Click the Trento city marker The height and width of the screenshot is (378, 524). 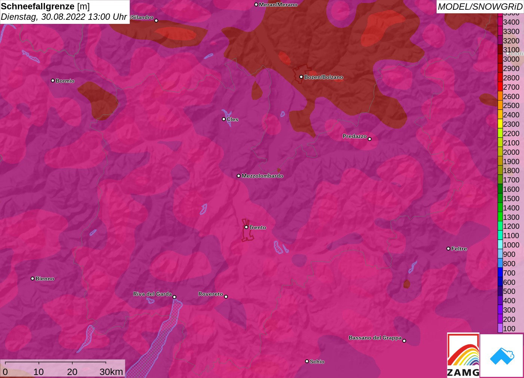tap(246, 227)
